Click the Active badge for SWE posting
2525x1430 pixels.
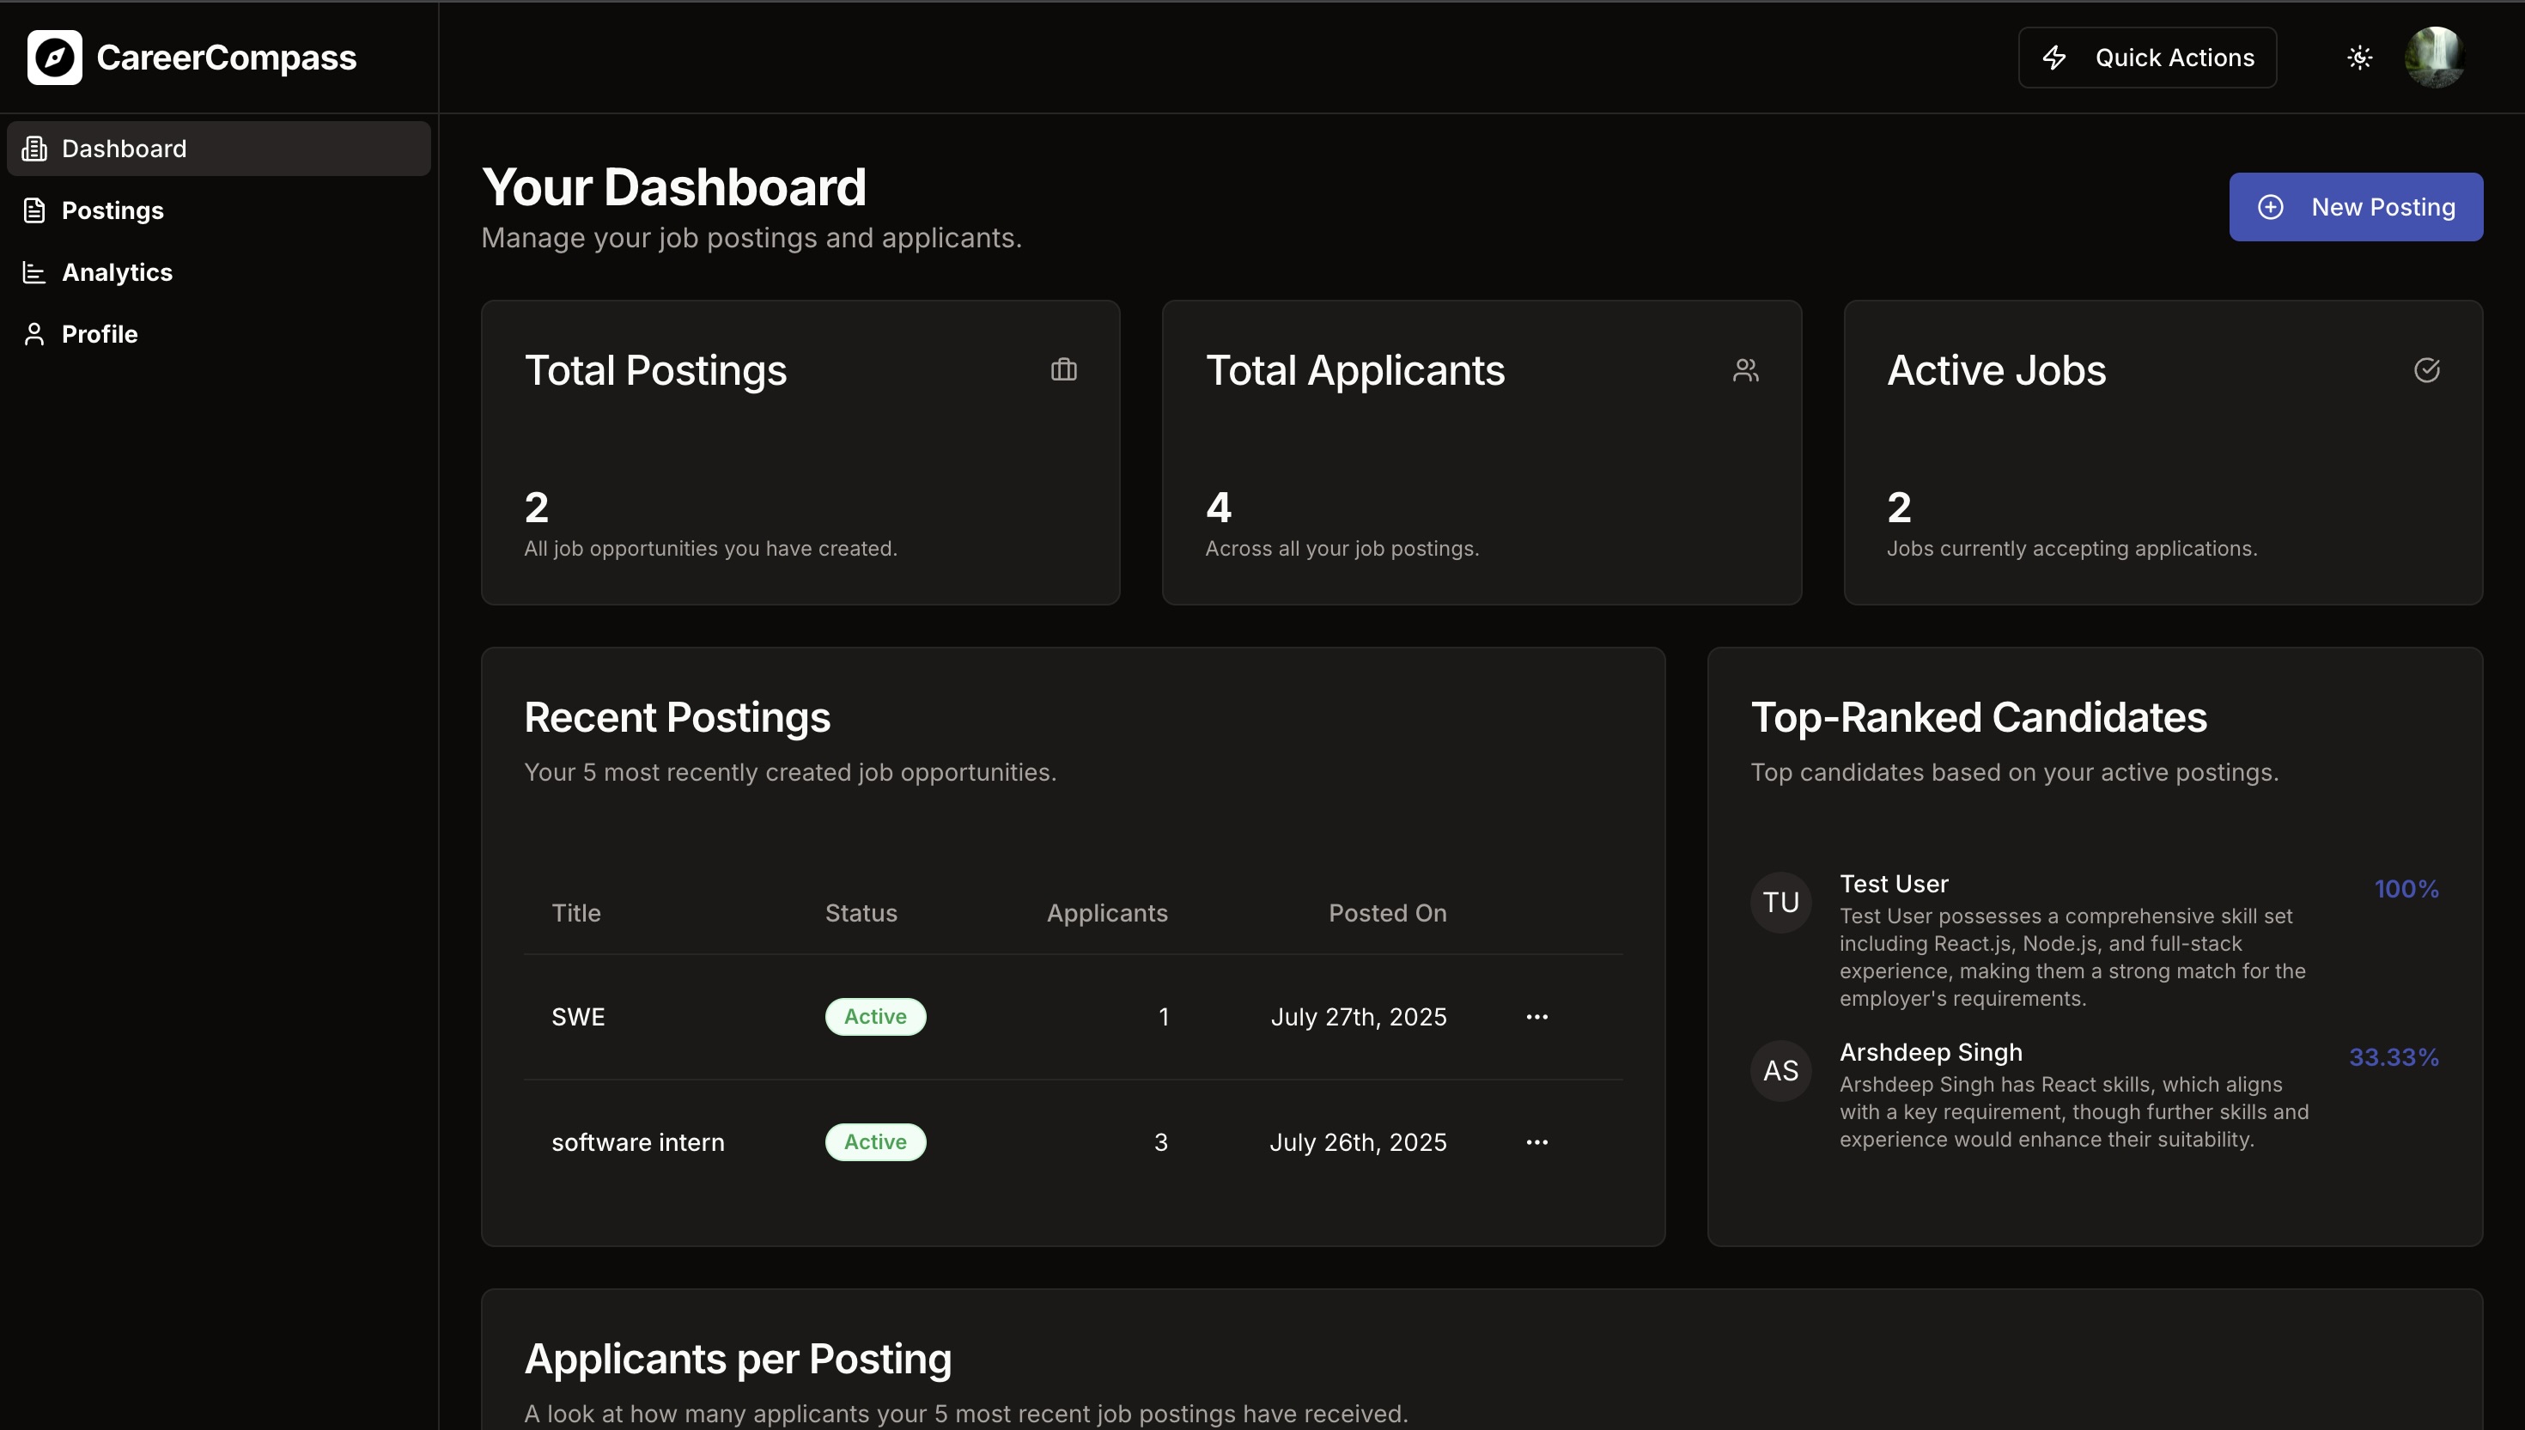tap(875, 1017)
